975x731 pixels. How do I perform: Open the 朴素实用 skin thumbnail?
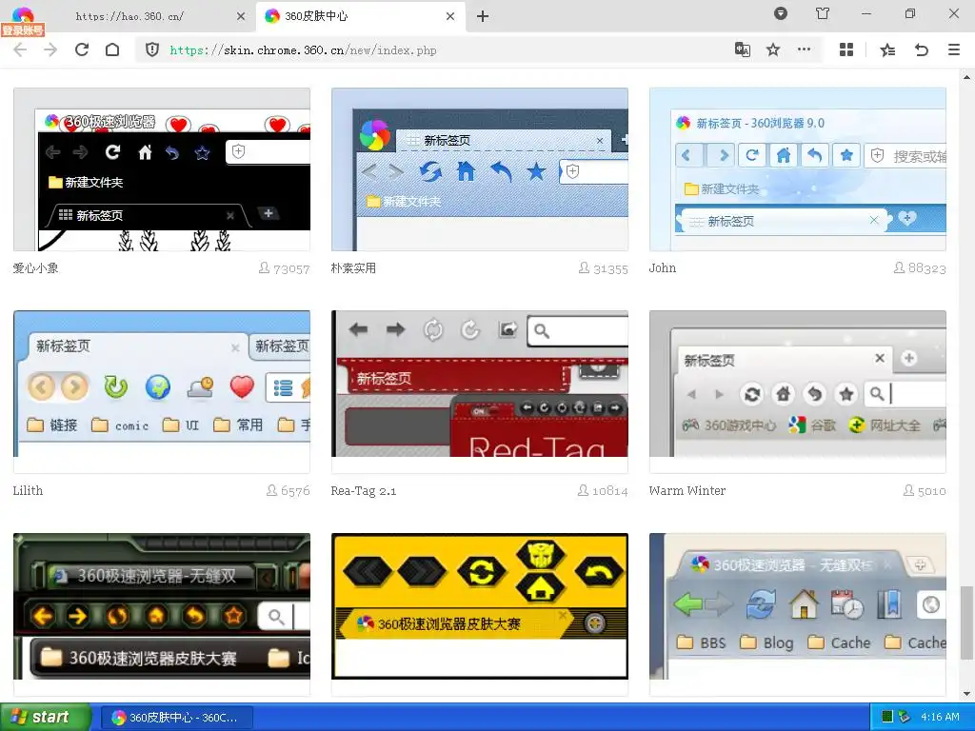click(x=480, y=169)
